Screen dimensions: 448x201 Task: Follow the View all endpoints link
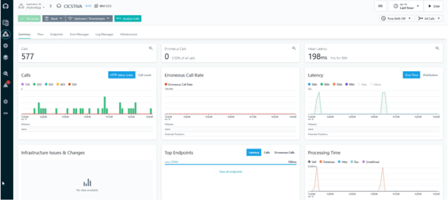pos(231,172)
